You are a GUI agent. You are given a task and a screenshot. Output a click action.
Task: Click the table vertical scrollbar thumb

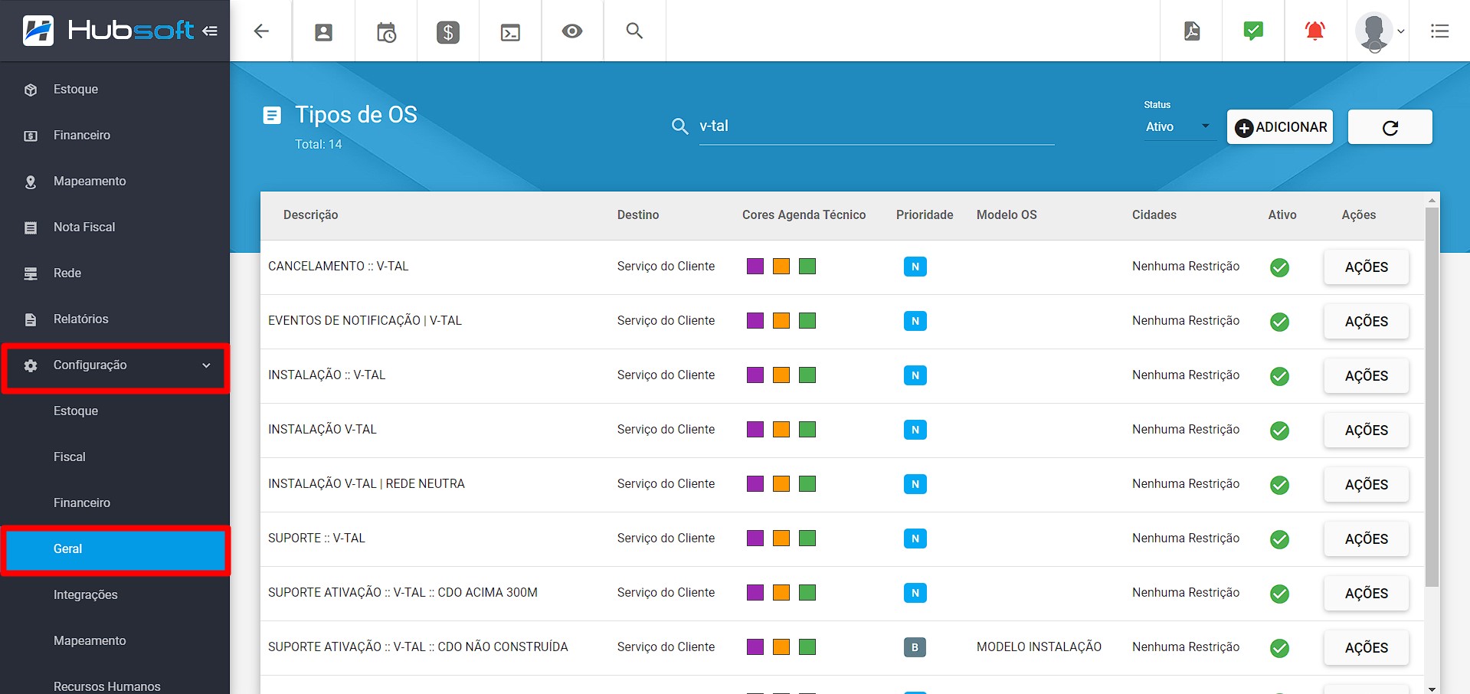pos(1432,397)
